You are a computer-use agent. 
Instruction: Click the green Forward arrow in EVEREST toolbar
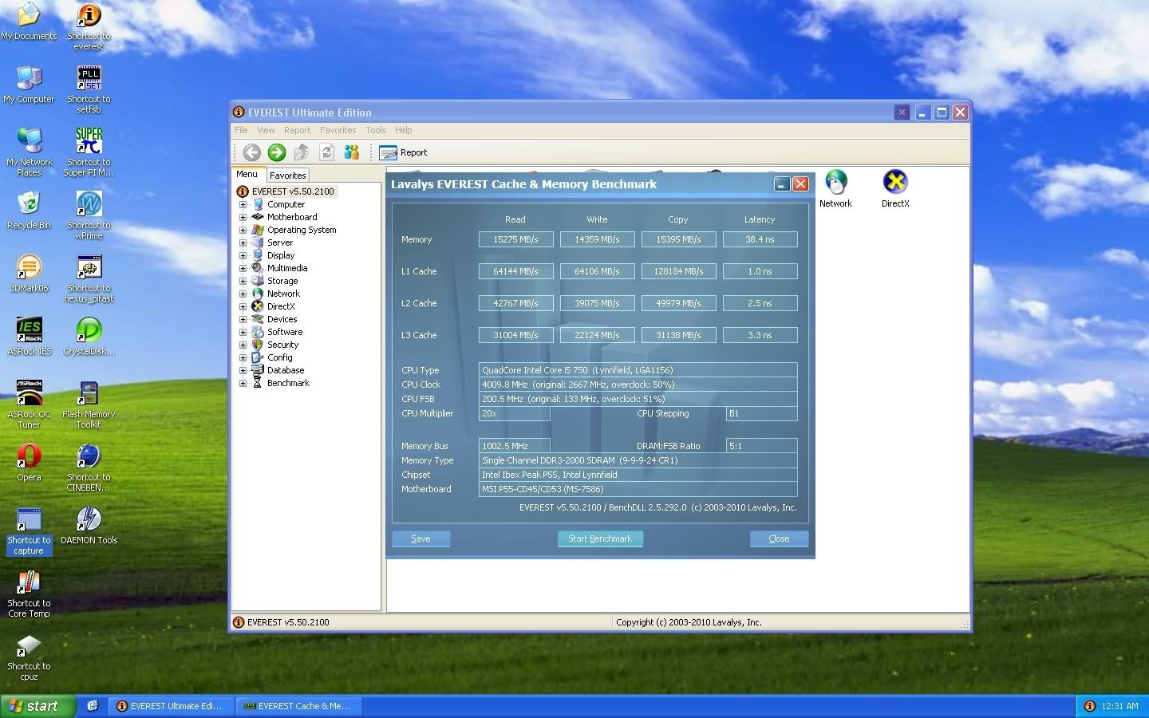277,152
